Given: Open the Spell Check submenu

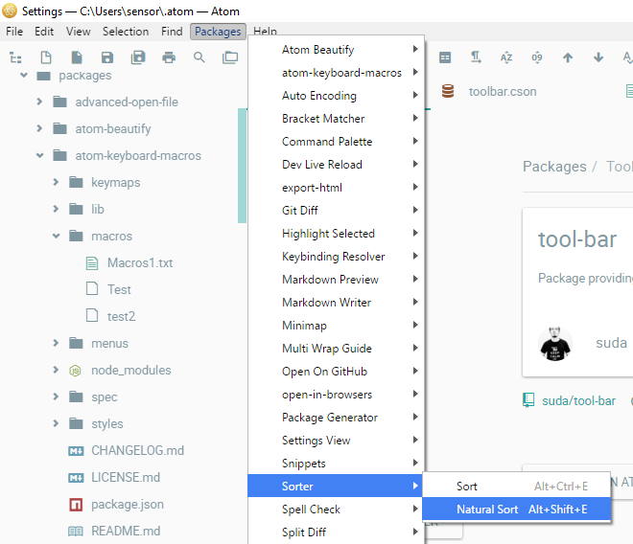Looking at the screenshot, I should (336, 510).
